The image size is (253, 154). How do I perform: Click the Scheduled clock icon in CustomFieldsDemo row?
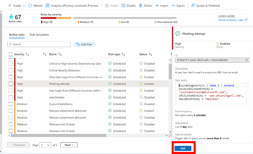pyautogui.click(x=110, y=104)
